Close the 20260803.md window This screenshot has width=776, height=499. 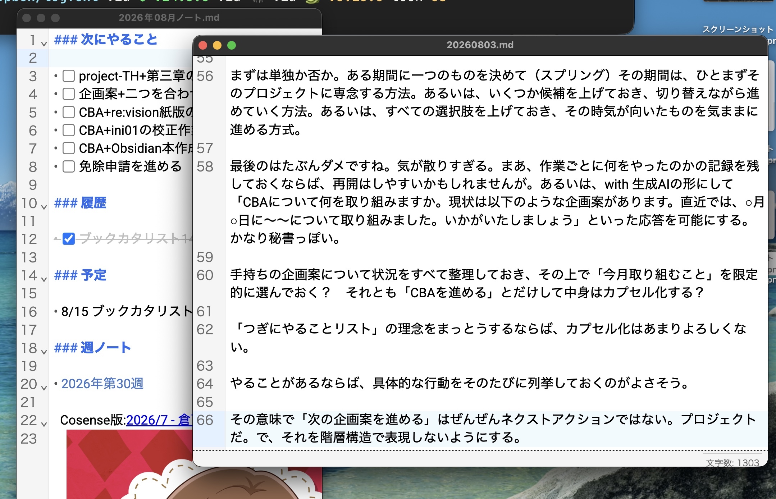203,45
